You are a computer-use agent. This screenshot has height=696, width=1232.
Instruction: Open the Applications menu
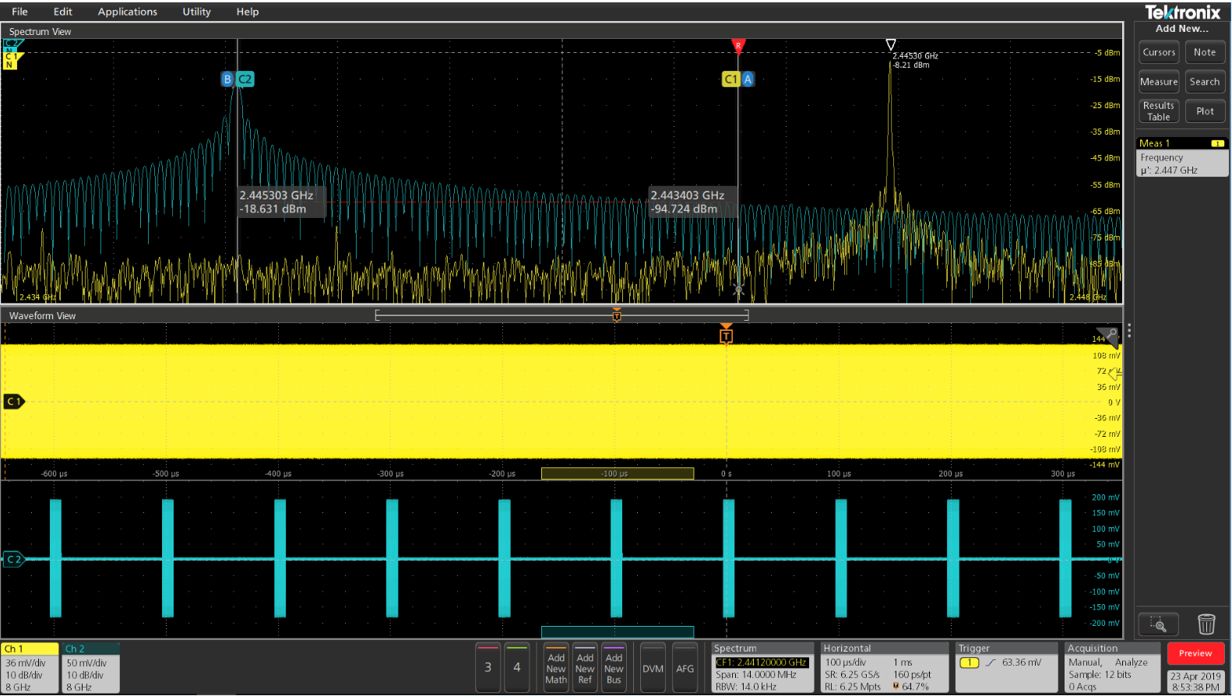[127, 12]
